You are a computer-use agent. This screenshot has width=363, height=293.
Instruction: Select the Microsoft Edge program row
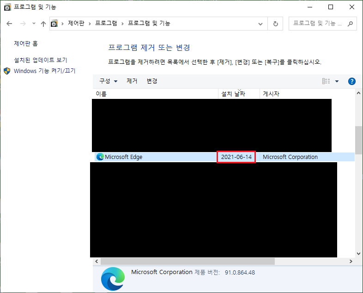tap(224, 157)
